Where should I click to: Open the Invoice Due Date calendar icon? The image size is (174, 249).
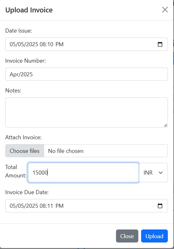pos(160,206)
